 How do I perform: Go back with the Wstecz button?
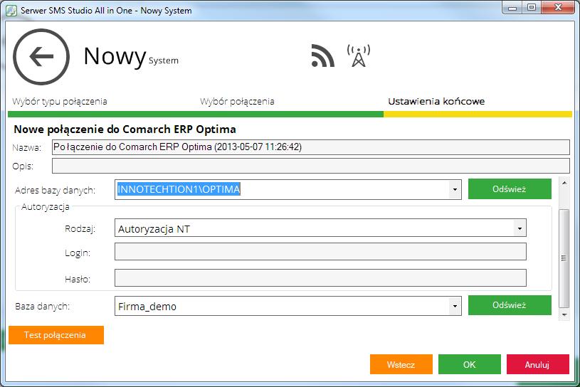coord(401,364)
